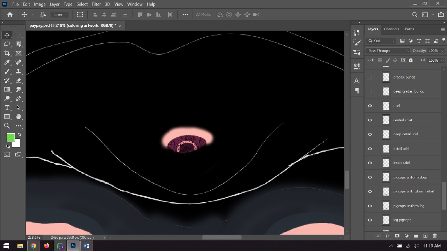The image size is (447, 251).
Task: Open the Filter menu
Action: pos(96,4)
